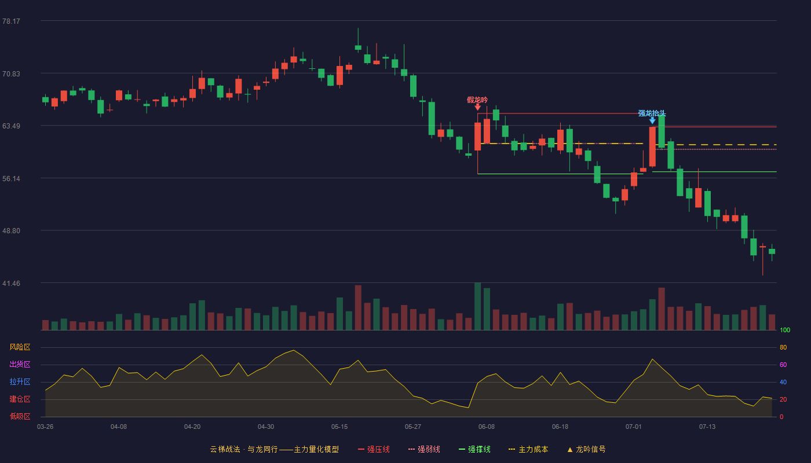Click the 70.83 price axis label
This screenshot has width=811, height=463.
[x=11, y=74]
